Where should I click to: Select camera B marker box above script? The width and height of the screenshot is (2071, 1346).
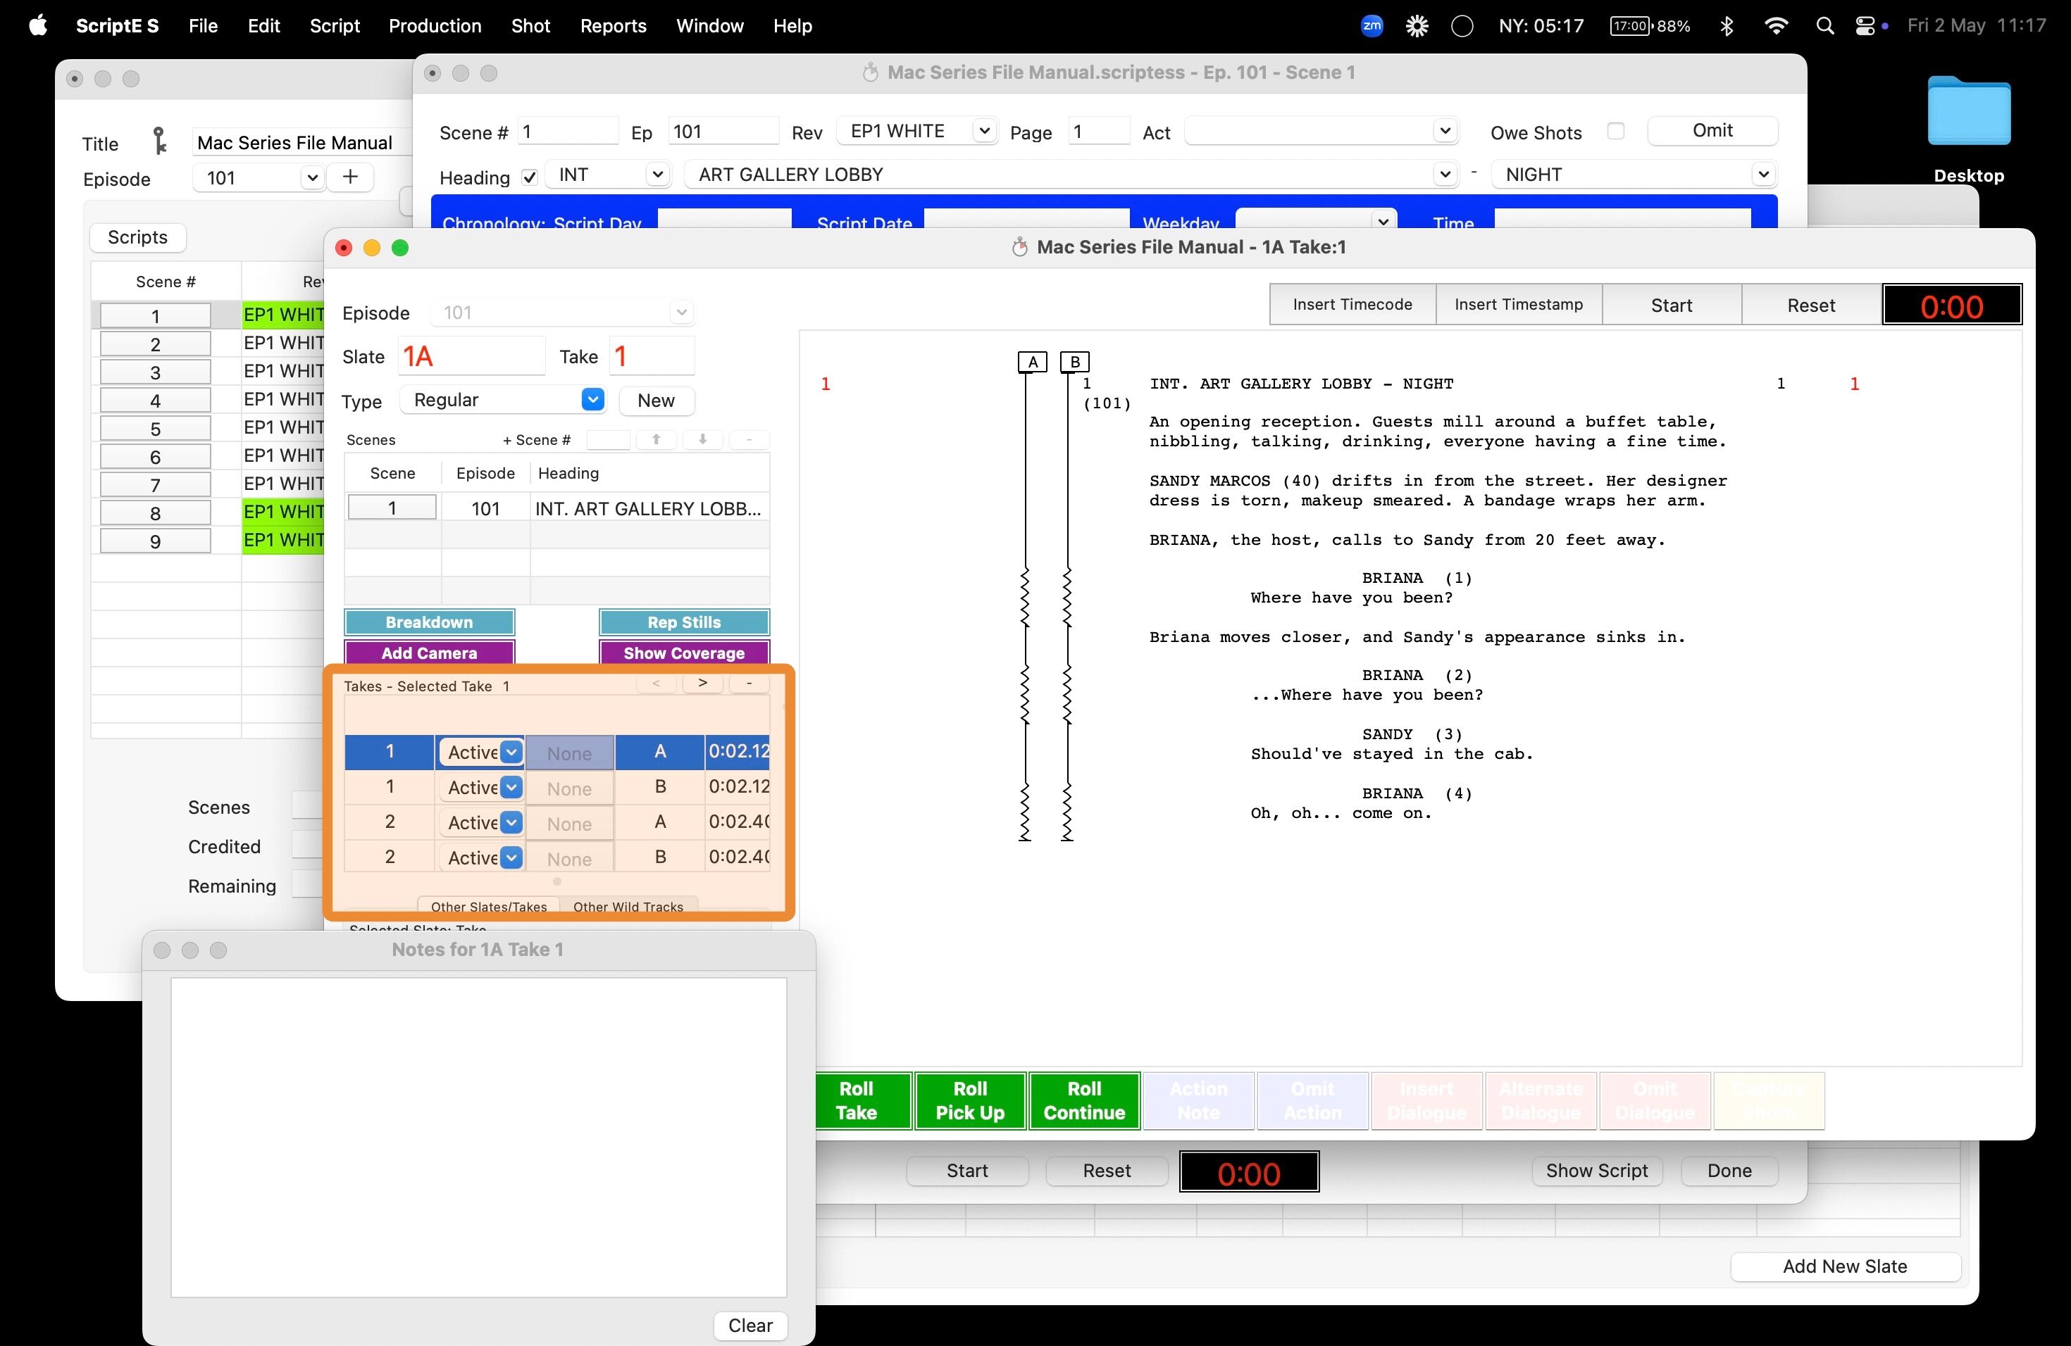[x=1075, y=362]
